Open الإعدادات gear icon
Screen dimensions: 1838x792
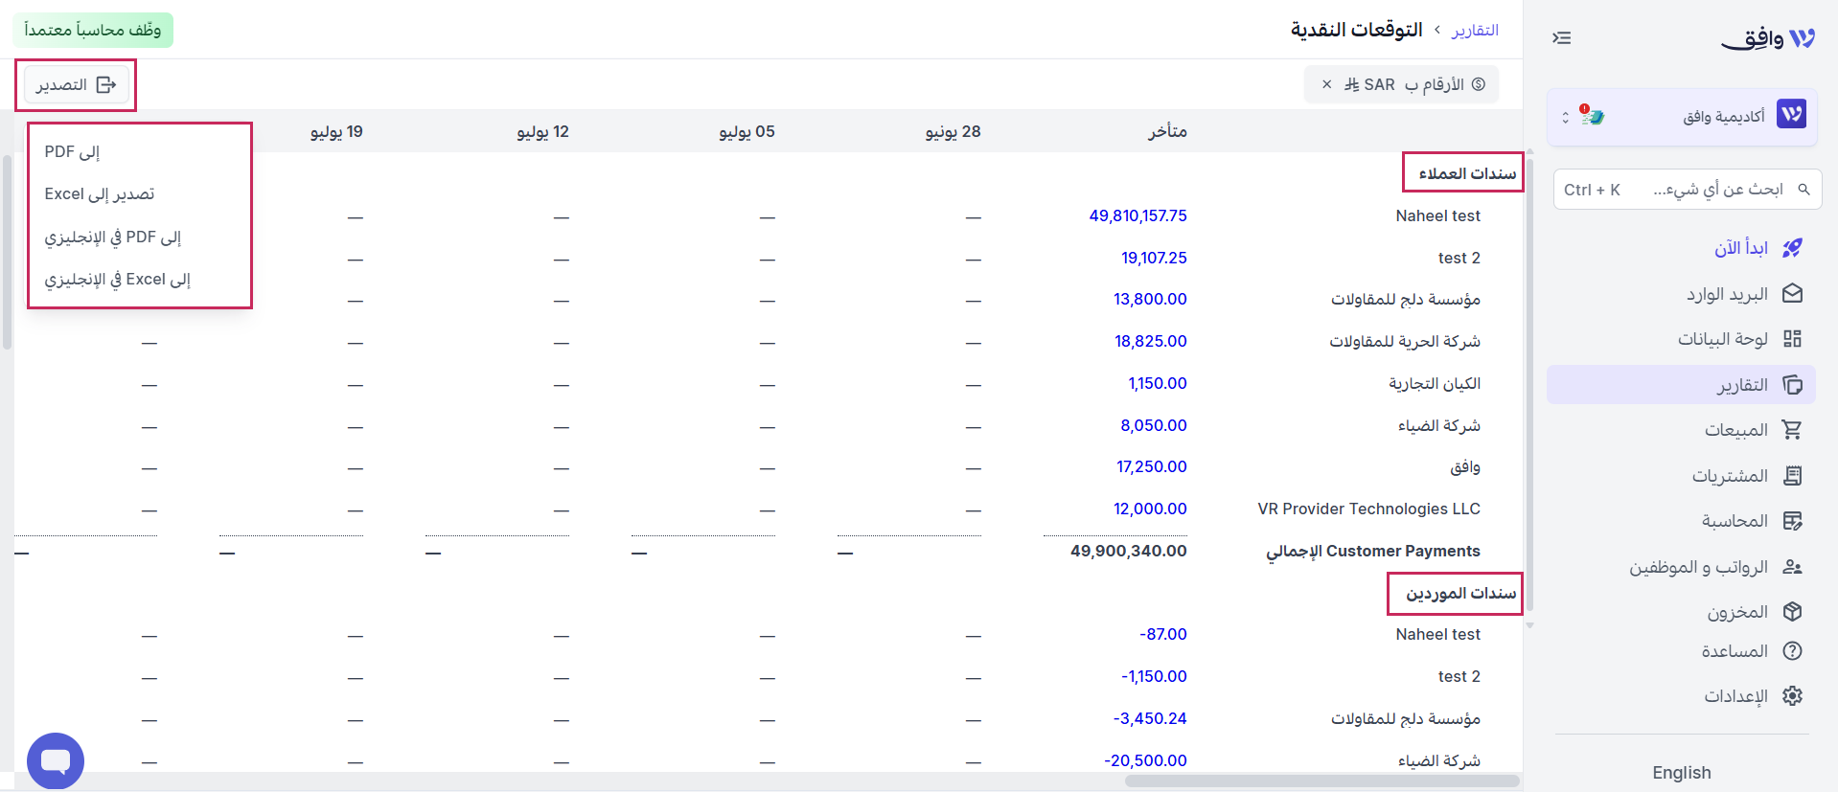tap(1792, 696)
